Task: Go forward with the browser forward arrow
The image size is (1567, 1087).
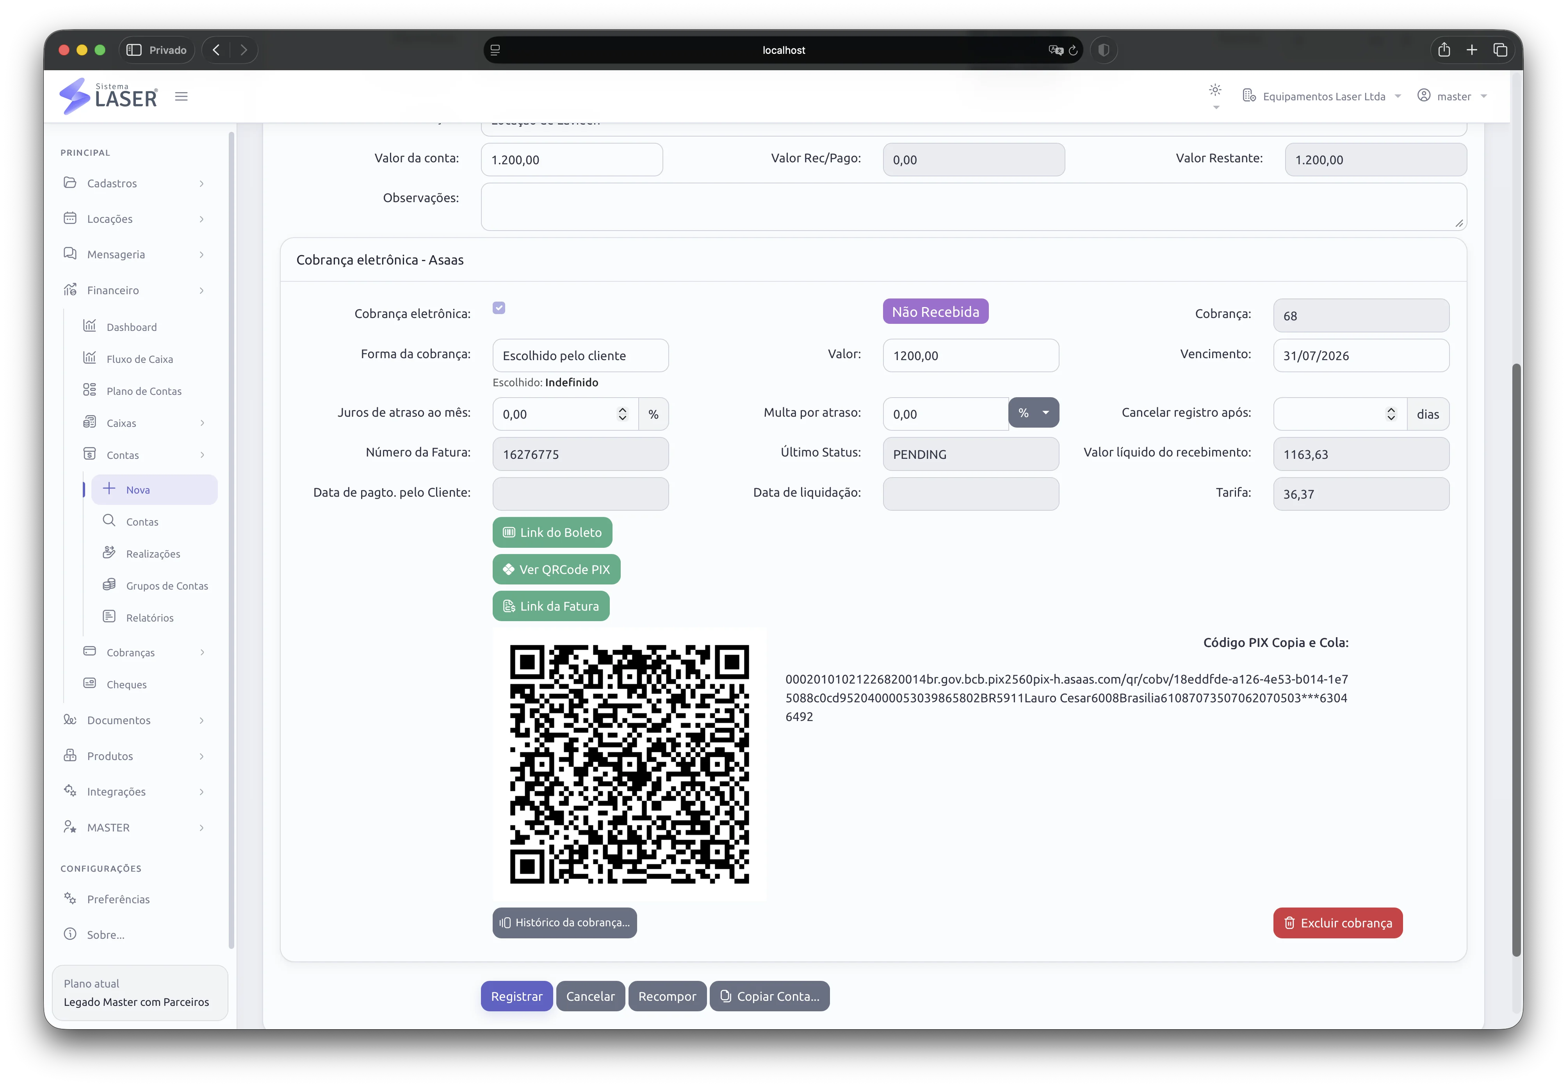Action: click(244, 50)
